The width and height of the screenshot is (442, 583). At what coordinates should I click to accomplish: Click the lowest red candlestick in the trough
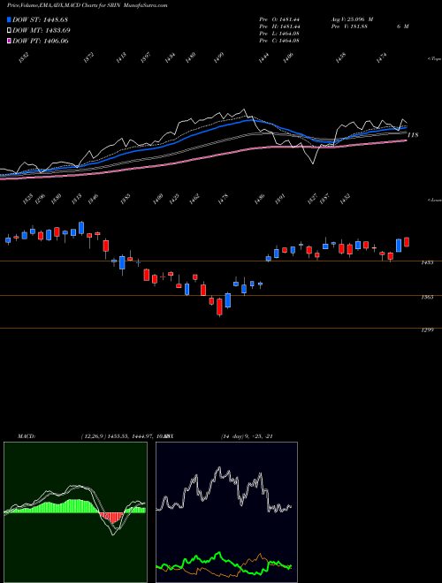pyautogui.click(x=219, y=307)
